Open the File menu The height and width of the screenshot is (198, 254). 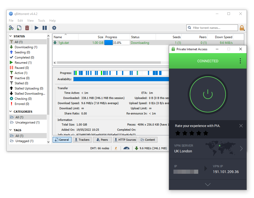[11, 21]
